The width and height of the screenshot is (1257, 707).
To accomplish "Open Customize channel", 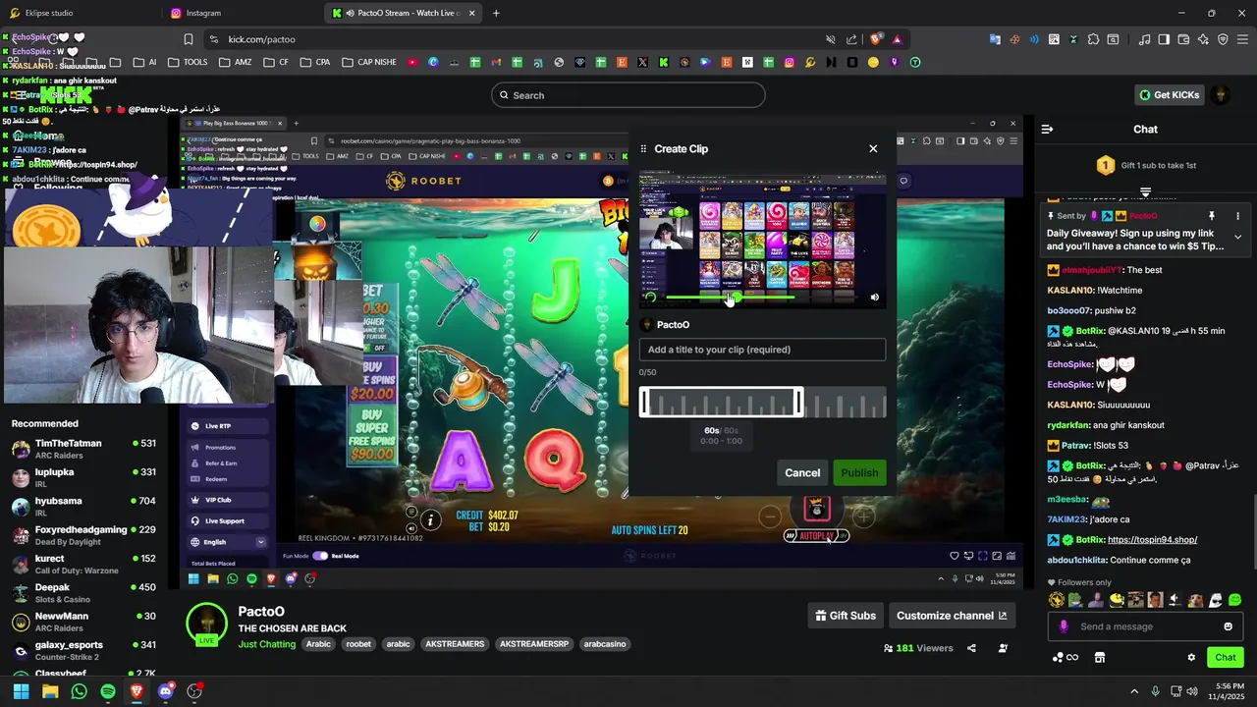I will coord(952,616).
